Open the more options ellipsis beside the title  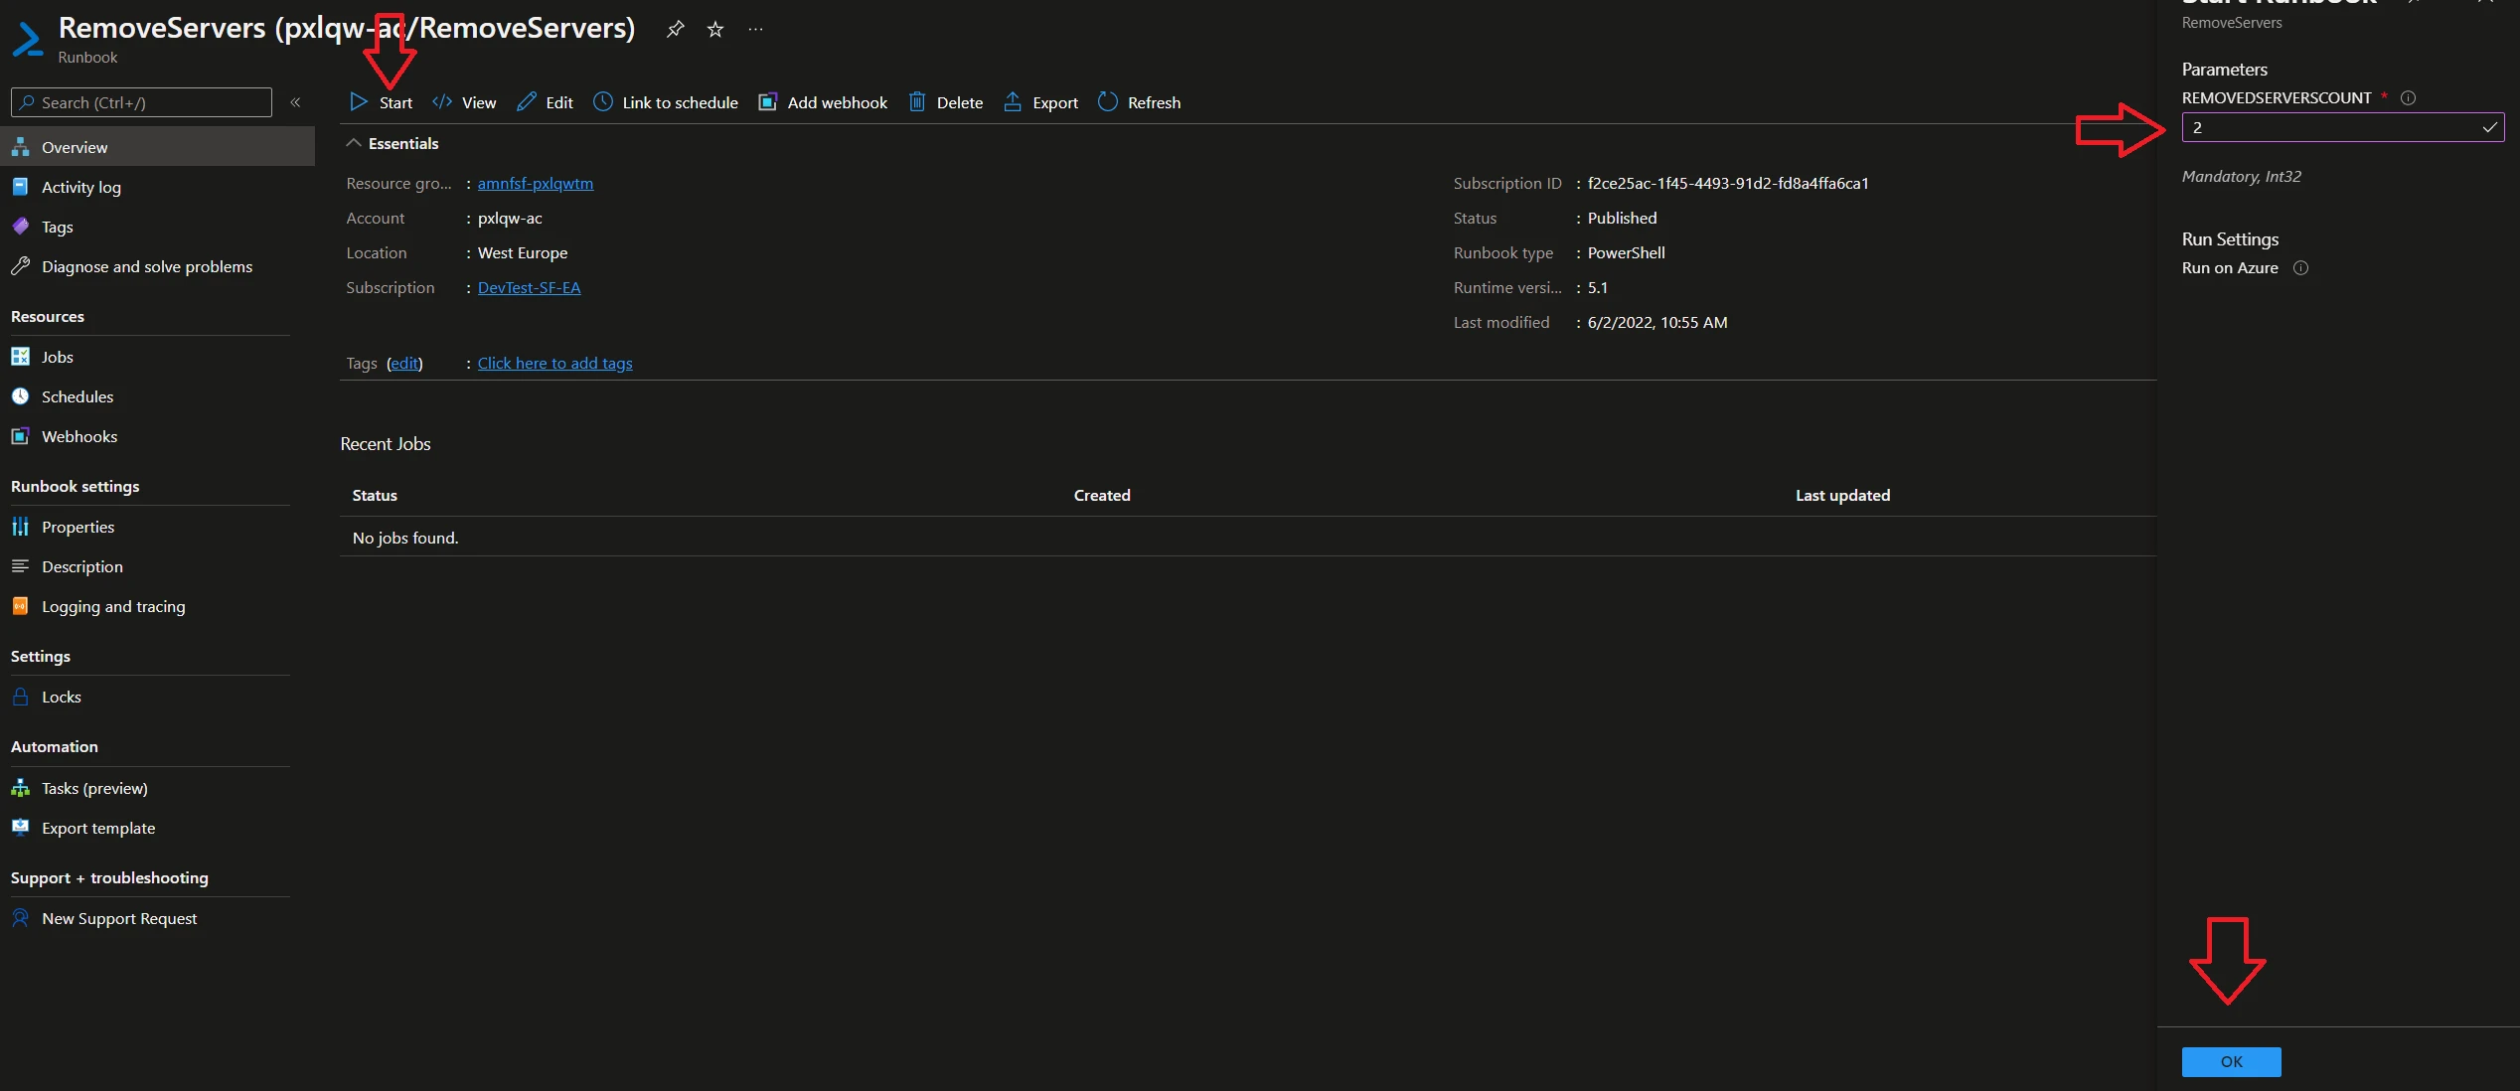(756, 29)
